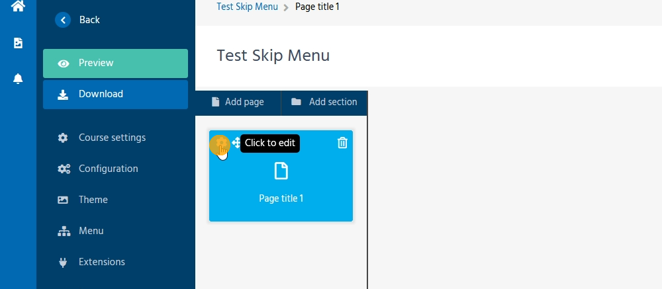The image size is (662, 289).
Task: Open the notifications bell
Action: [x=18, y=79]
